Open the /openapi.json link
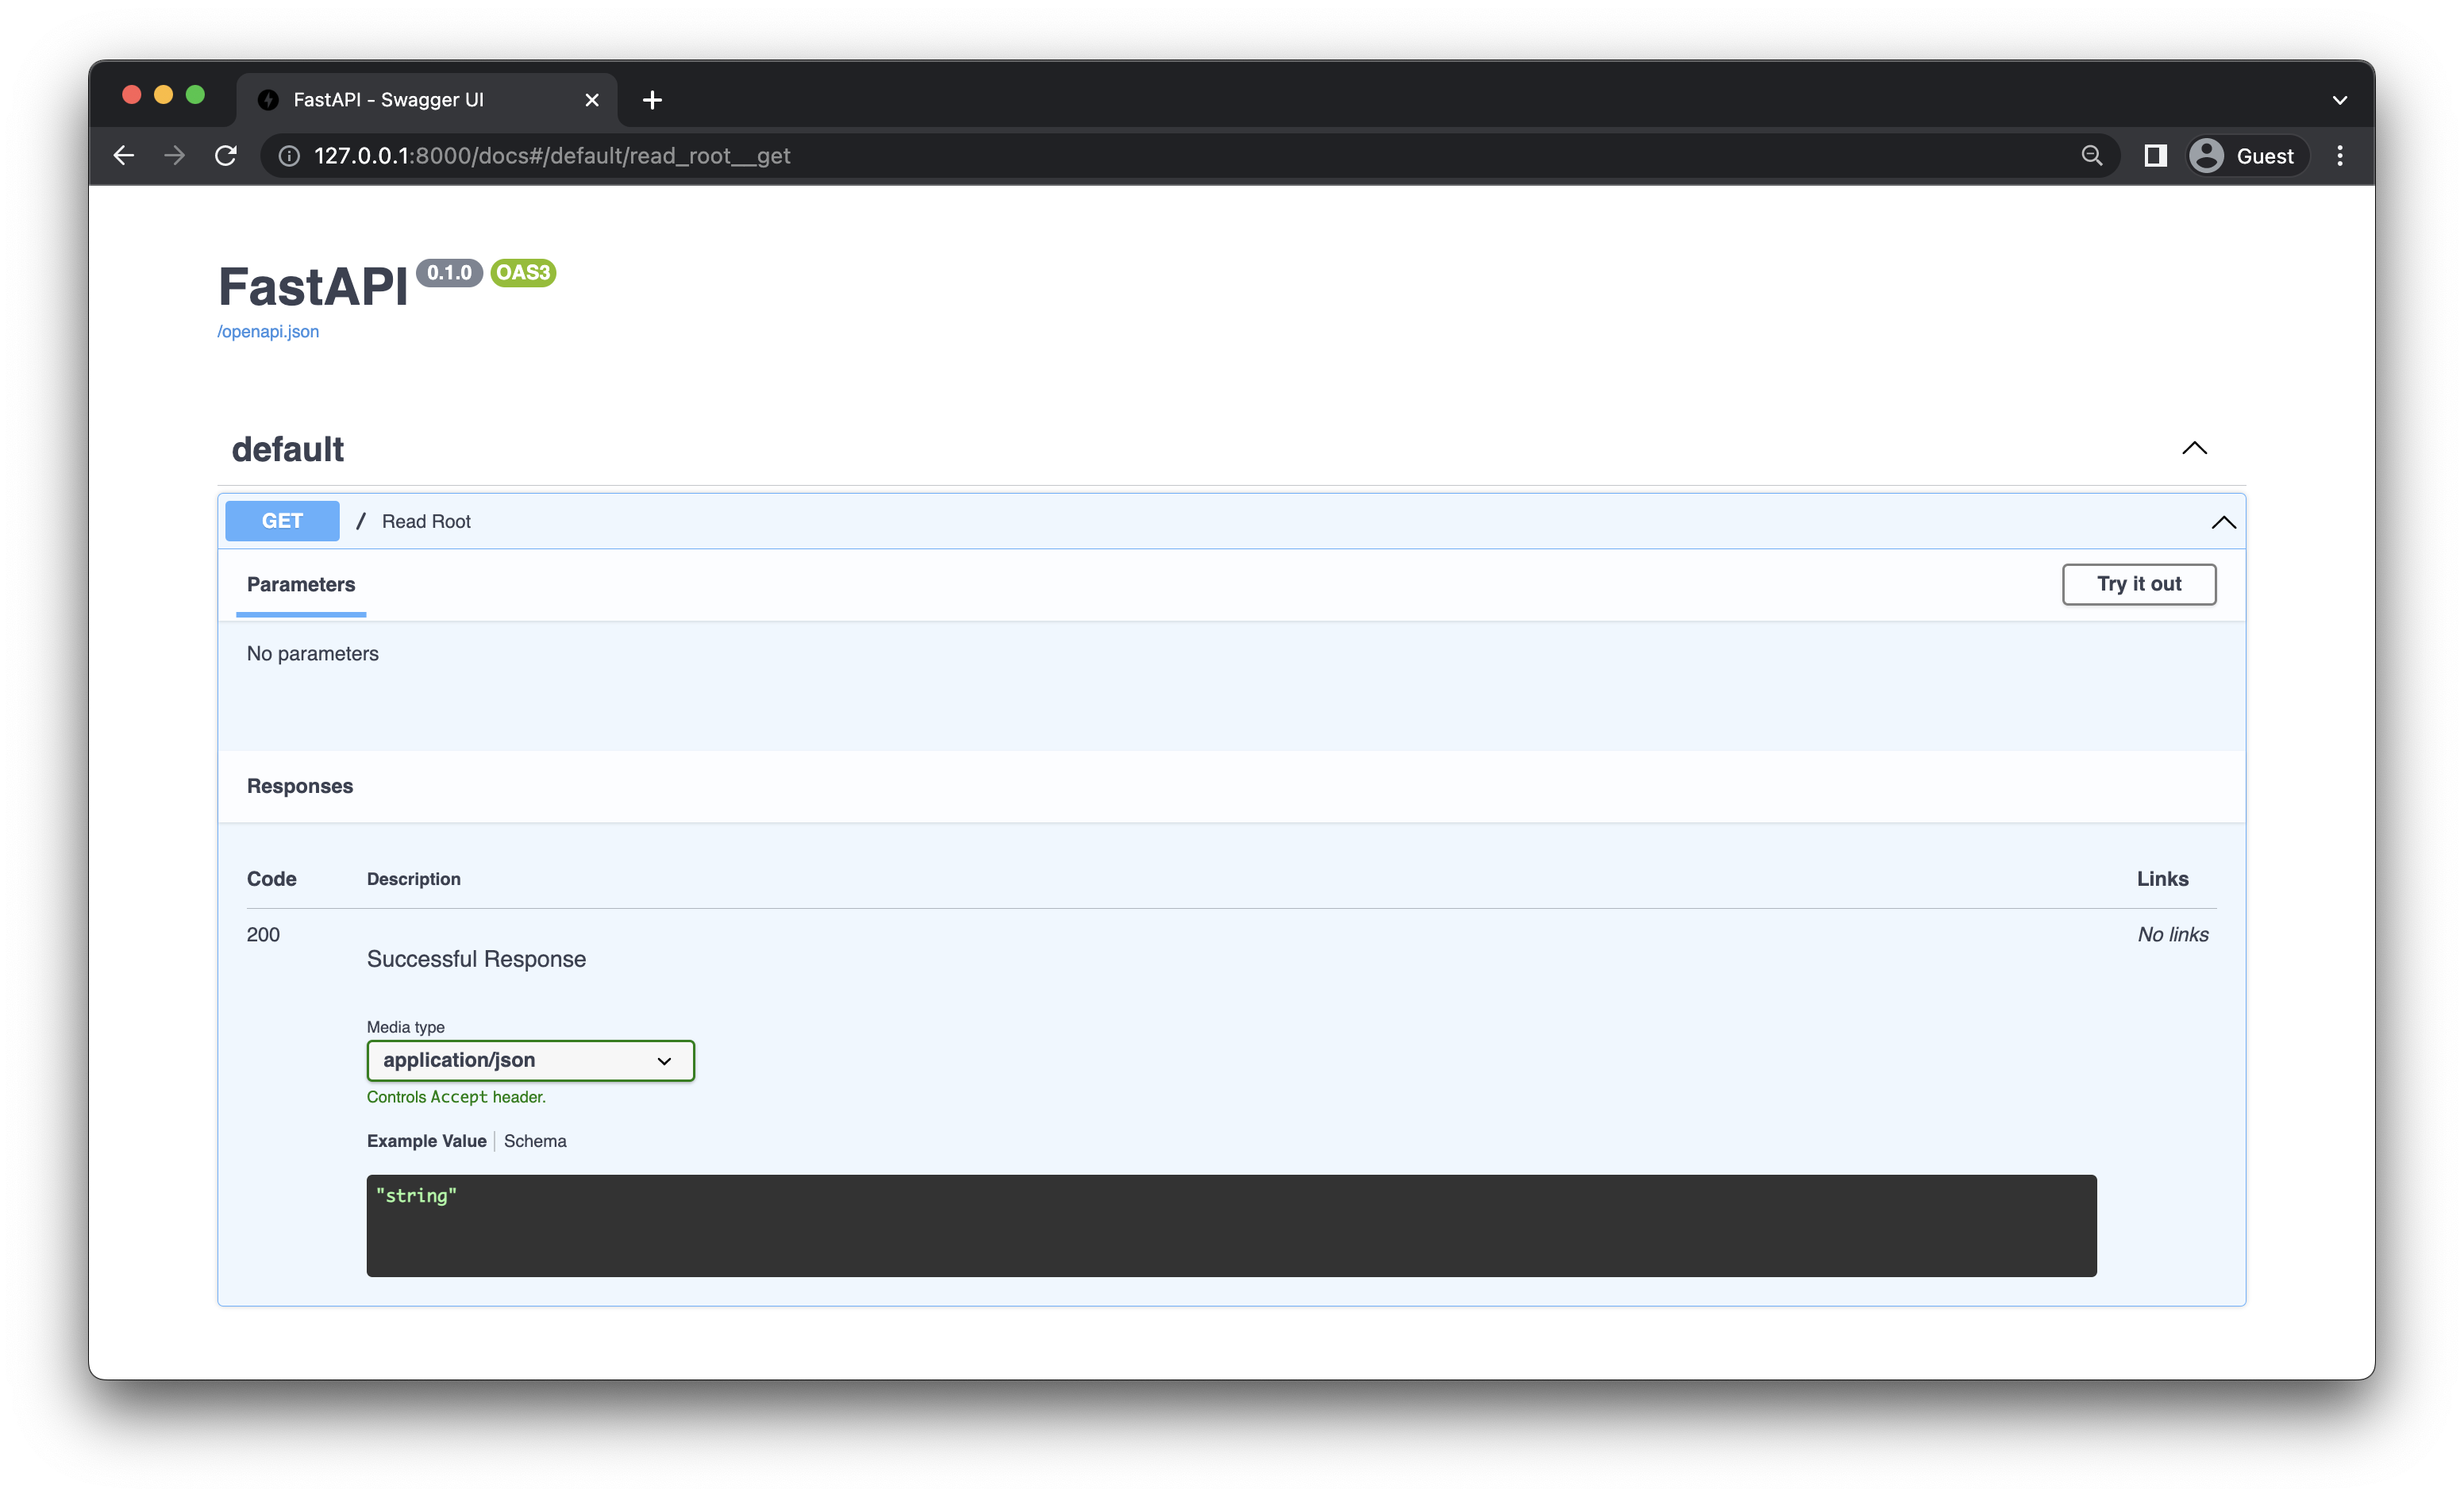The image size is (2464, 1497). (x=268, y=332)
